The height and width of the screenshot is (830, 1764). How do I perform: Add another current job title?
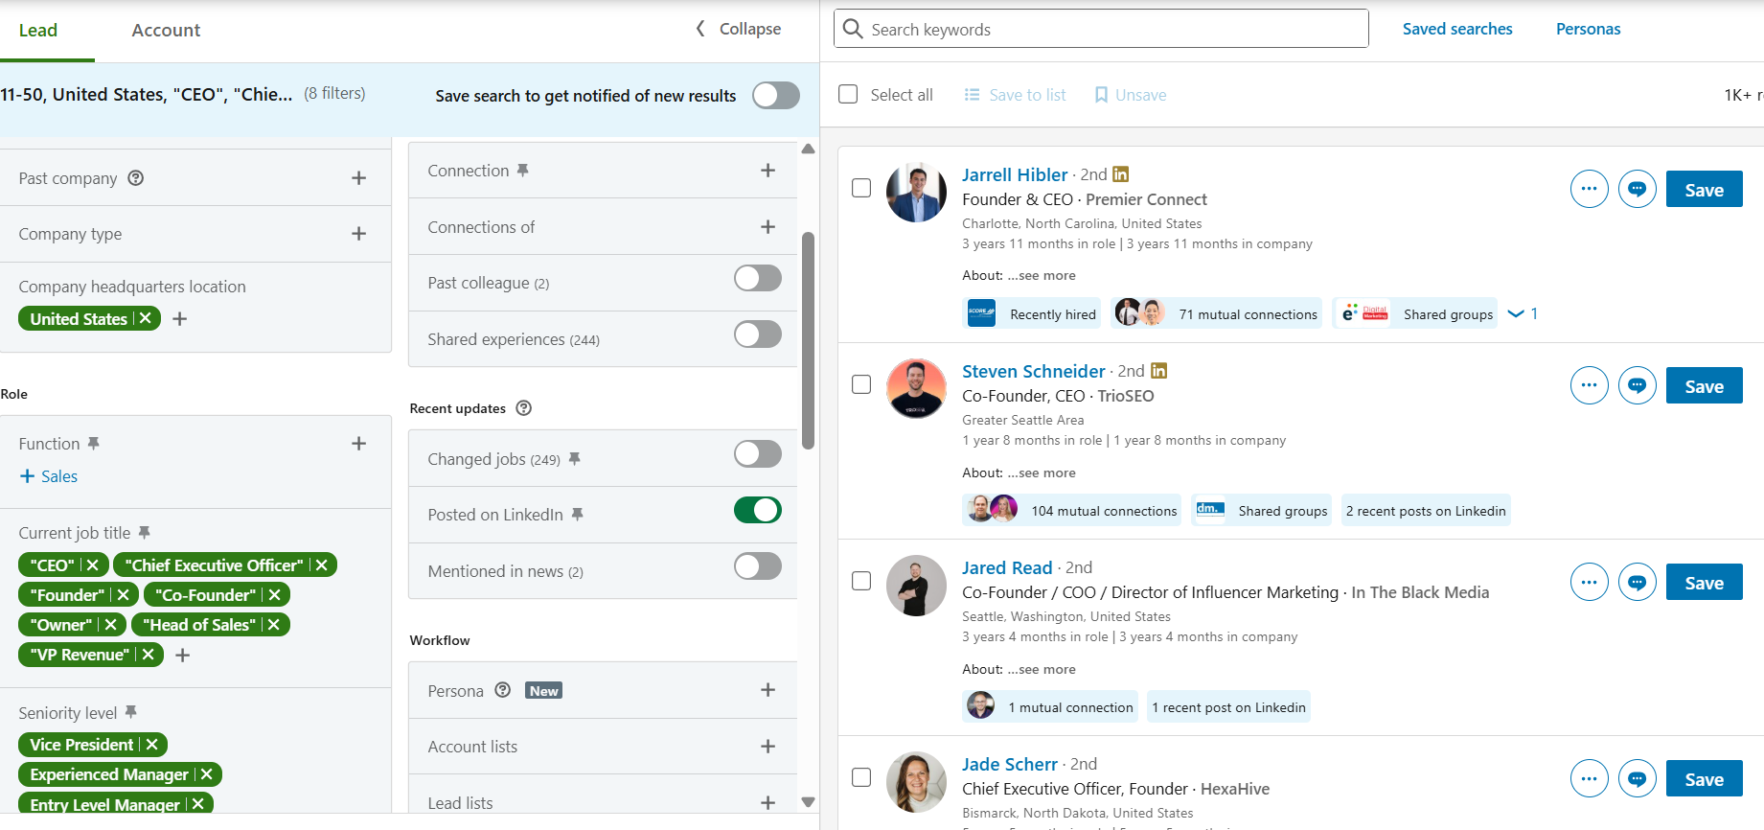coord(183,655)
